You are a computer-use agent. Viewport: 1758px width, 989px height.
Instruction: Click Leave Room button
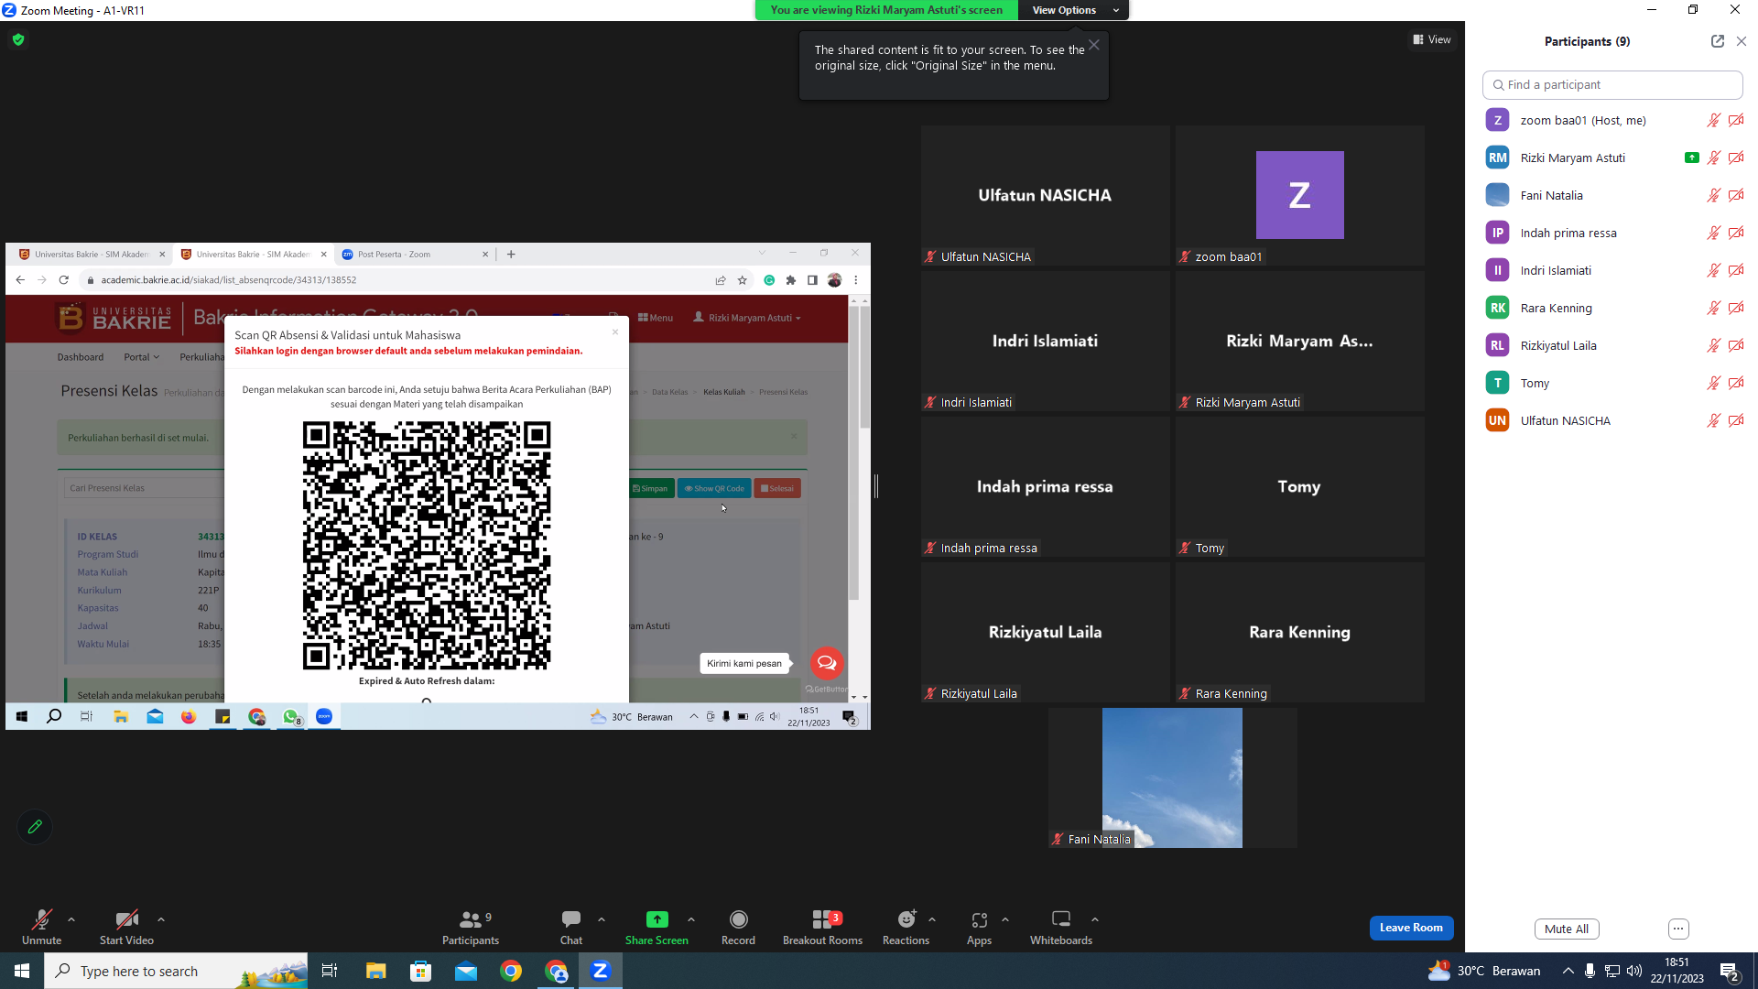pos(1411,928)
